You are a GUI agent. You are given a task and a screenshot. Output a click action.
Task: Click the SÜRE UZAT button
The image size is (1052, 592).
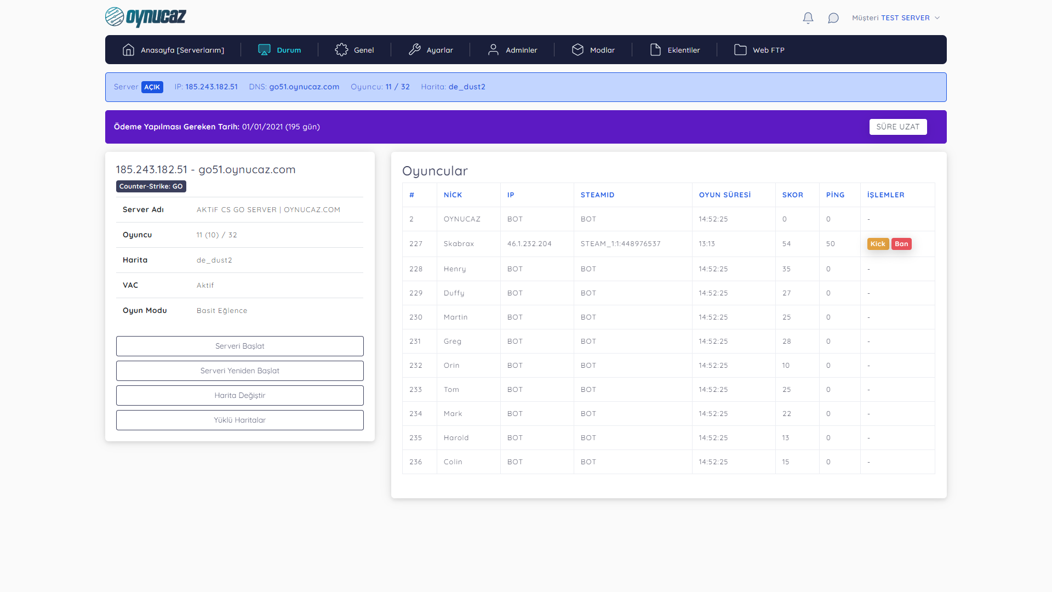pyautogui.click(x=898, y=127)
